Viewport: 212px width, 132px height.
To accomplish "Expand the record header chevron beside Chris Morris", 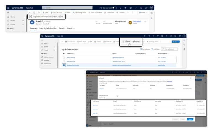I will (145, 22).
